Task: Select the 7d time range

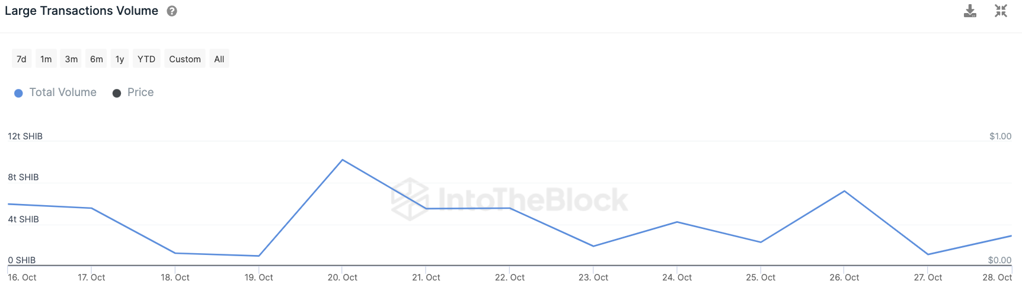Action: pos(21,59)
